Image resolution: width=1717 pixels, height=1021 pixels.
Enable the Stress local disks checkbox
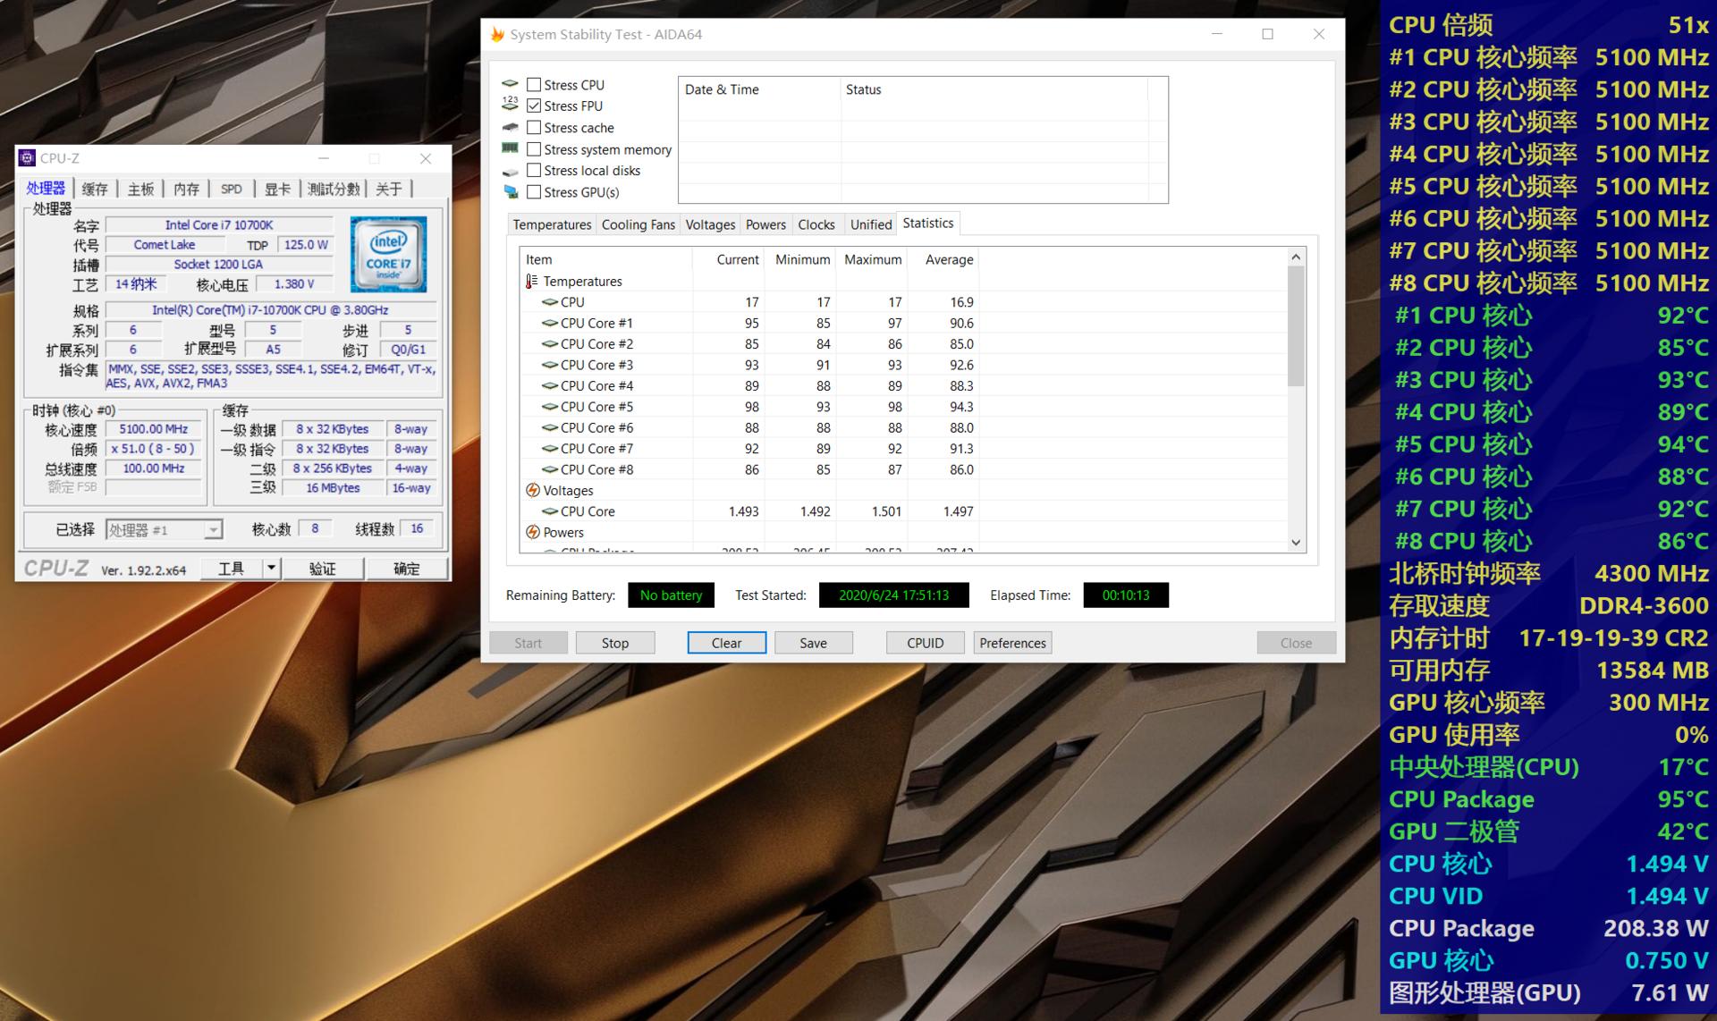[534, 170]
